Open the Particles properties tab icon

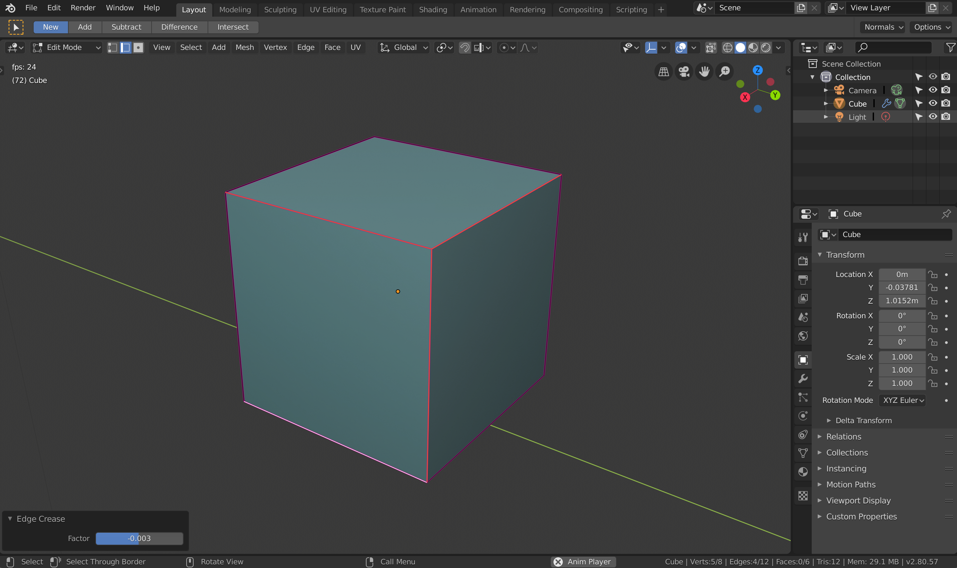click(803, 397)
